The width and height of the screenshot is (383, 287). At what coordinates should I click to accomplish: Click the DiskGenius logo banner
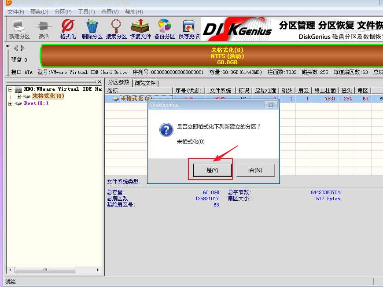click(x=237, y=29)
